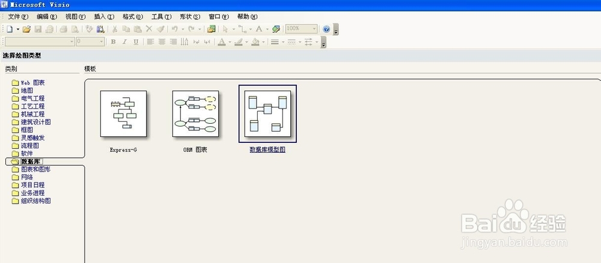Click the Open file folder icon
The width and height of the screenshot is (601, 263).
click(x=26, y=29)
